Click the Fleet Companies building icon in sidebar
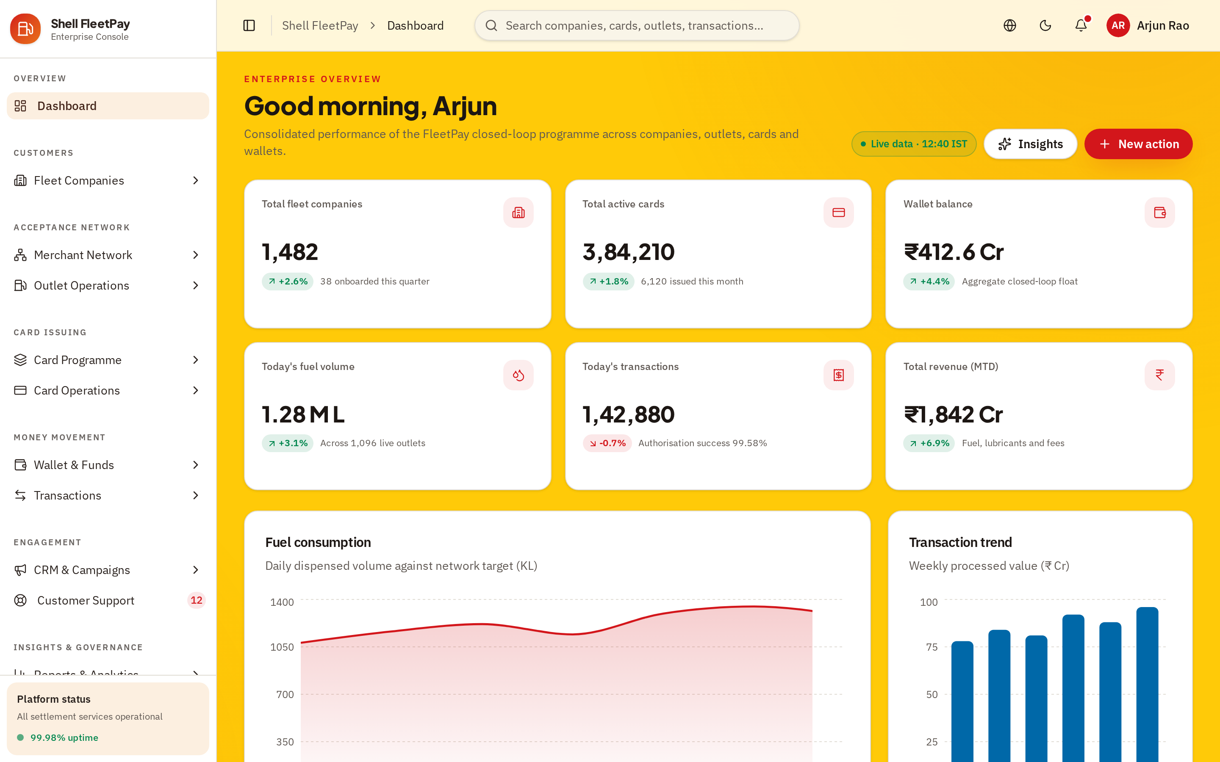This screenshot has height=762, width=1220. coord(20,180)
